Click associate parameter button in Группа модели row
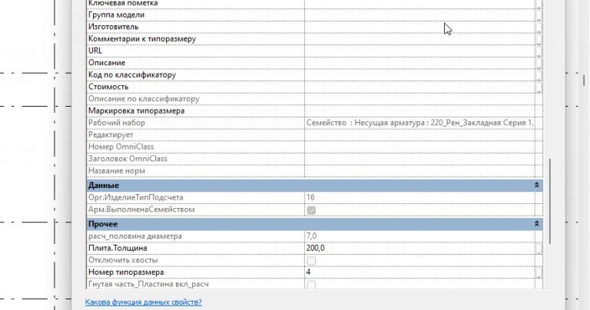The height and width of the screenshot is (310, 590). [x=539, y=15]
